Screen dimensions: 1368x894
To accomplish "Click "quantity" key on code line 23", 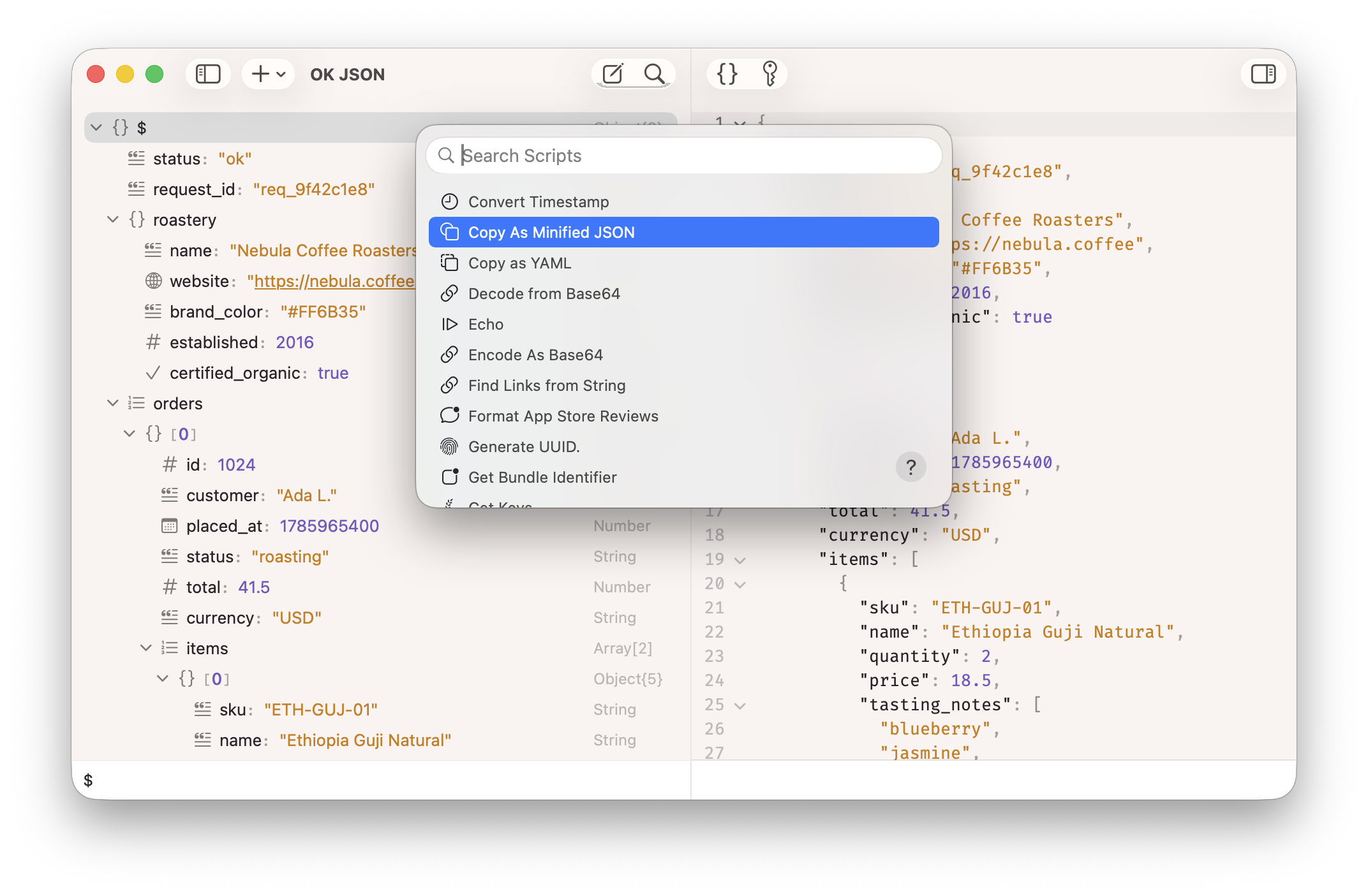I will (x=910, y=656).
